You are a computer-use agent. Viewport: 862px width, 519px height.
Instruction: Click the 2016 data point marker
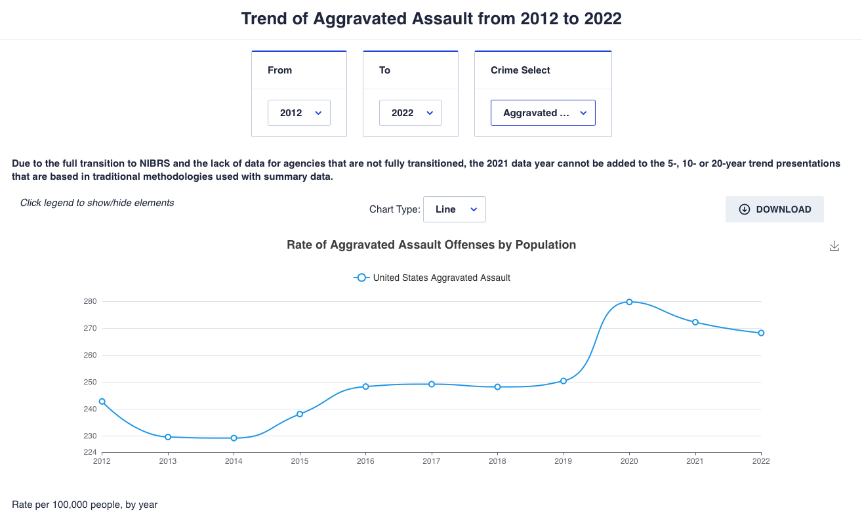(x=365, y=386)
